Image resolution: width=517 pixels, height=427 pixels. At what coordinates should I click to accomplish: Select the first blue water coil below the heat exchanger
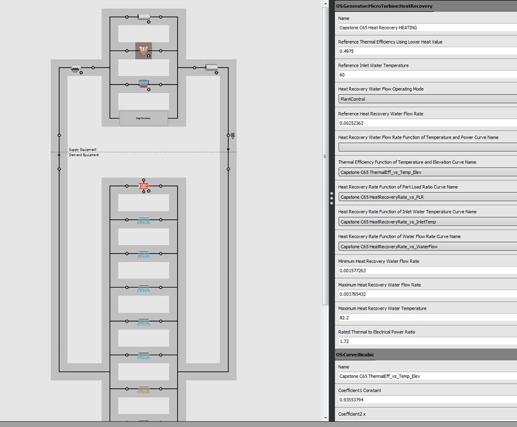[143, 221]
